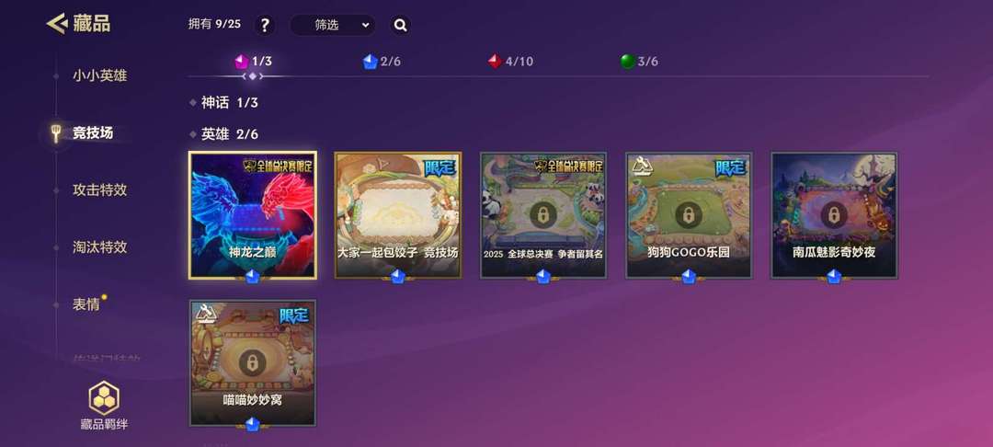Switch to the 攻击特效 category
The height and width of the screenshot is (447, 993).
click(x=99, y=190)
